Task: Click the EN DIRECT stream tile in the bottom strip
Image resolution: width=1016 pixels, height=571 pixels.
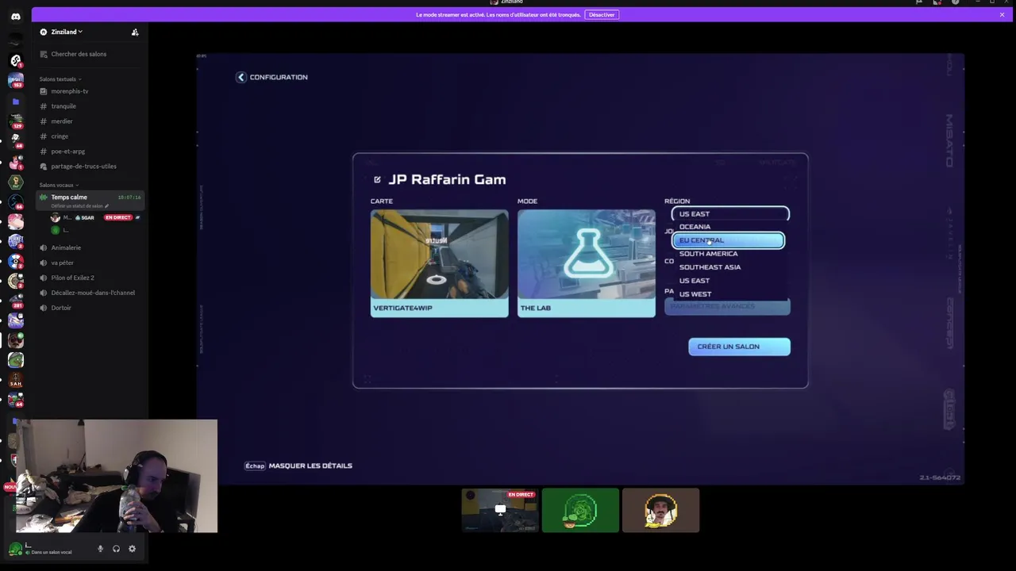Action: click(500, 511)
